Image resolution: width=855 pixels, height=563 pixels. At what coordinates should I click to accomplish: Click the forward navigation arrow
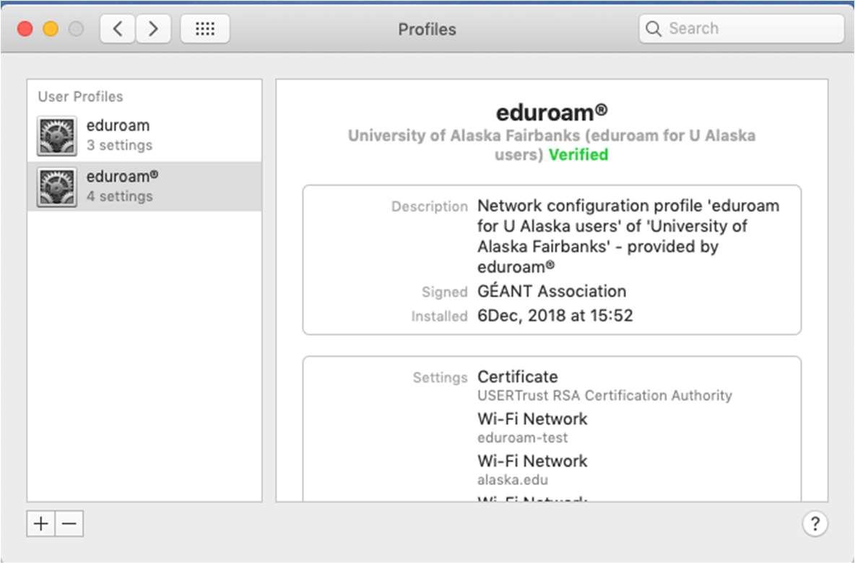pos(153,29)
